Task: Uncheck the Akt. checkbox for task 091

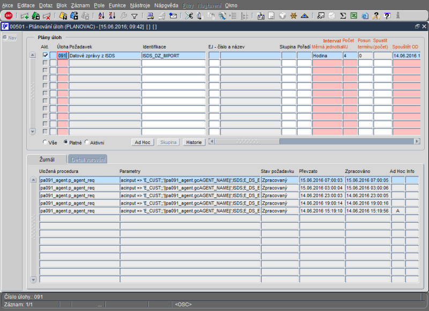Action: [x=46, y=55]
